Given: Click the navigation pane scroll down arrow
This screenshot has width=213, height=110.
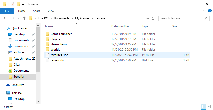Looking at the screenshot, I should [38, 102].
